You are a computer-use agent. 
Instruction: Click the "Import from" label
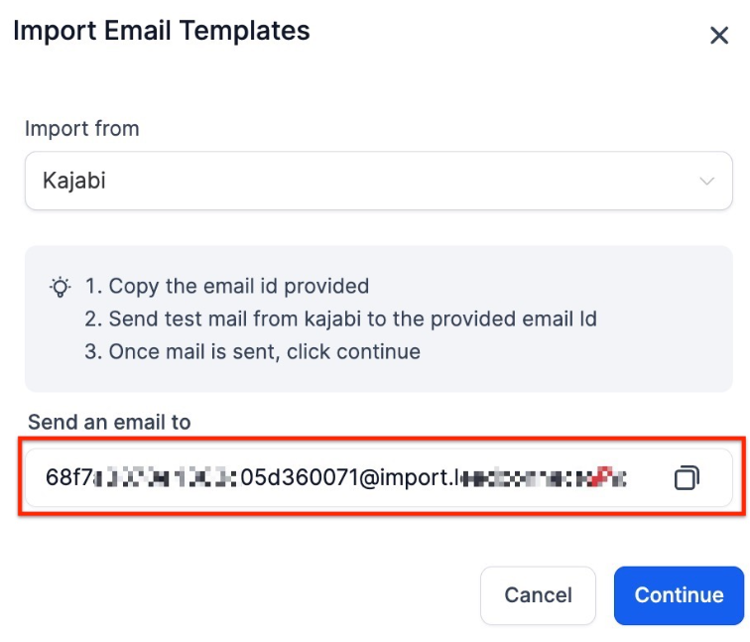[82, 129]
